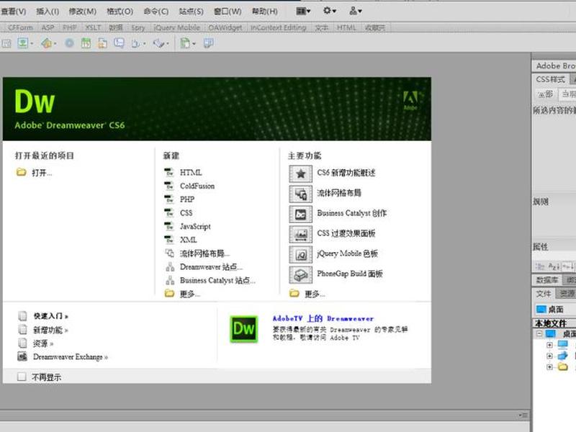Click the Media insert icon

click(x=47, y=43)
